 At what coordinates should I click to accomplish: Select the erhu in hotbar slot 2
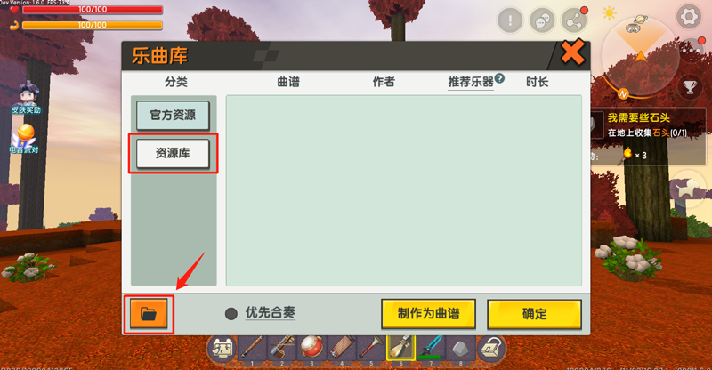coord(281,349)
